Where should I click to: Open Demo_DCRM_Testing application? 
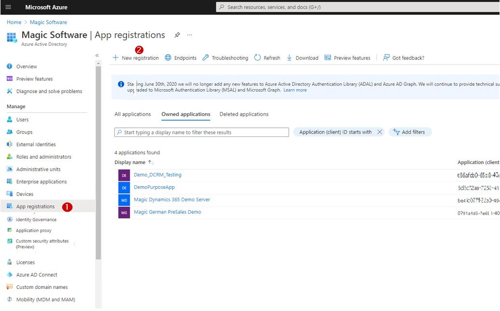(157, 175)
